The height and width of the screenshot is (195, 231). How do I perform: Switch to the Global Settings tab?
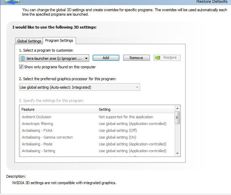point(29,41)
